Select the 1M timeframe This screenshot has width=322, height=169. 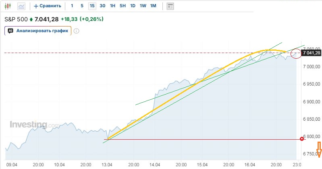click(153, 6)
